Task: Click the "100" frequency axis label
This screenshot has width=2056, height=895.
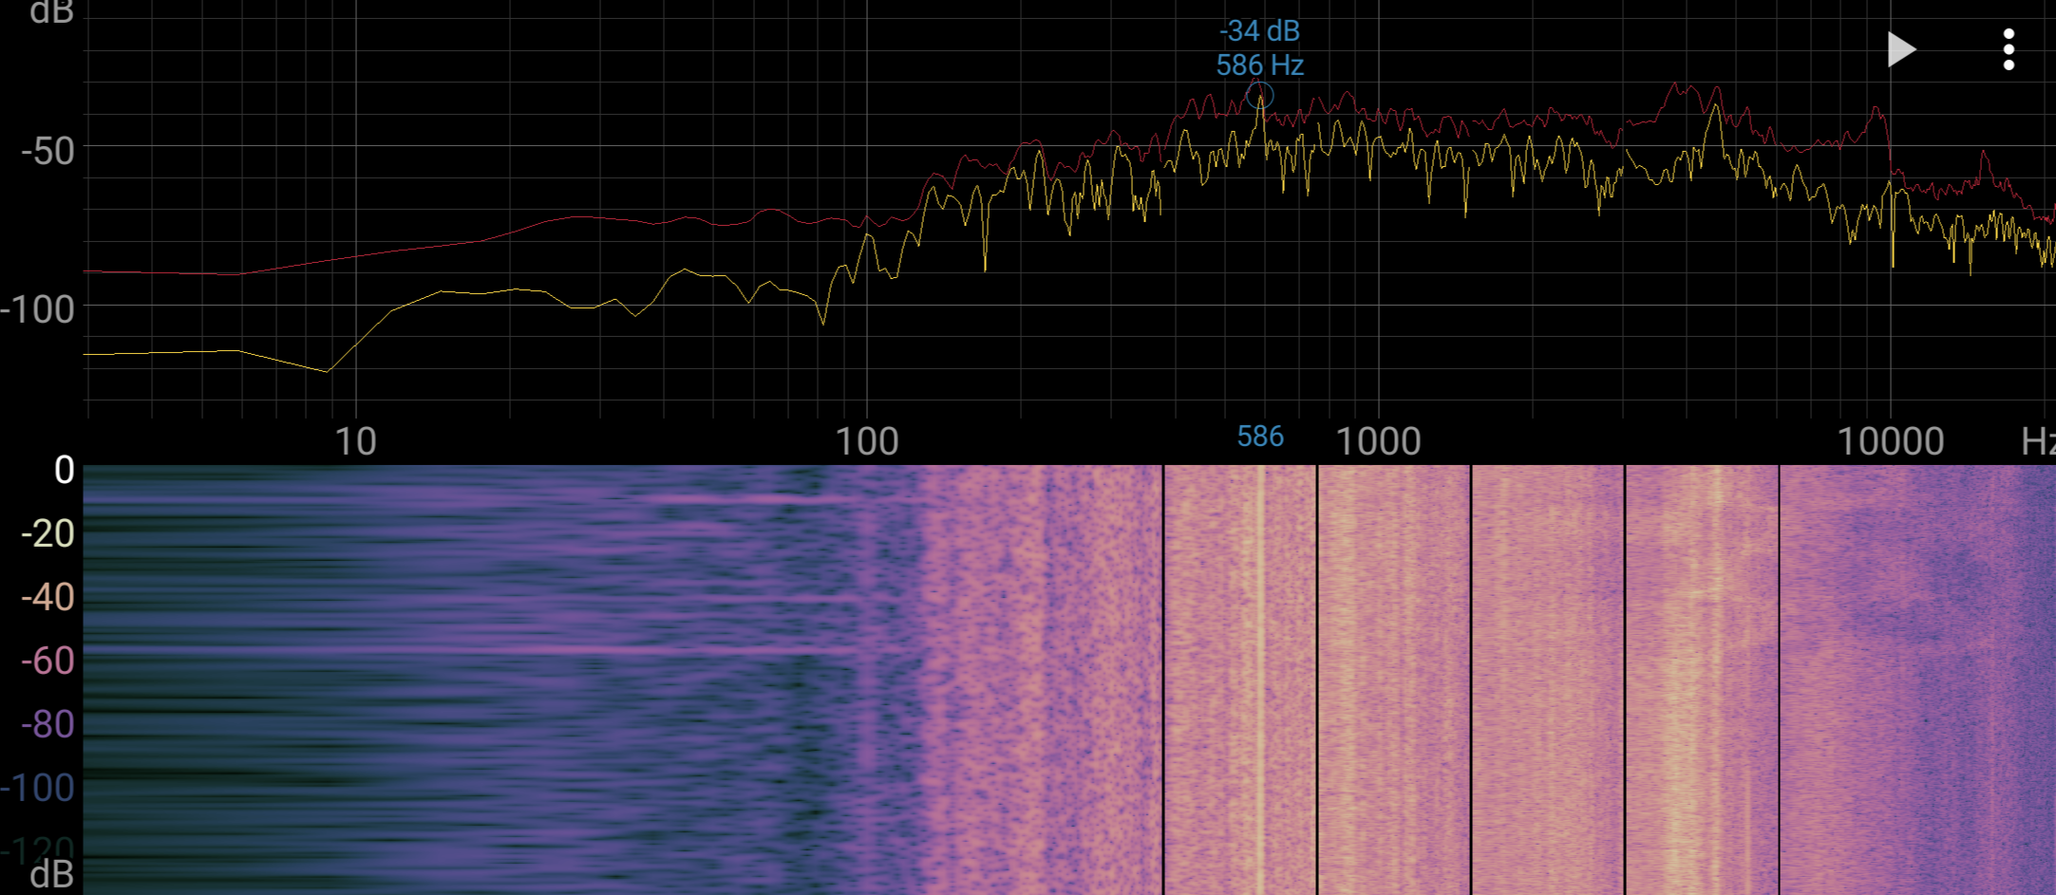Action: point(867,441)
